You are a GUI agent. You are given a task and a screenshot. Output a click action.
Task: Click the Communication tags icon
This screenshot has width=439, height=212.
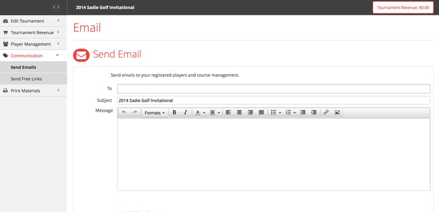click(5, 56)
